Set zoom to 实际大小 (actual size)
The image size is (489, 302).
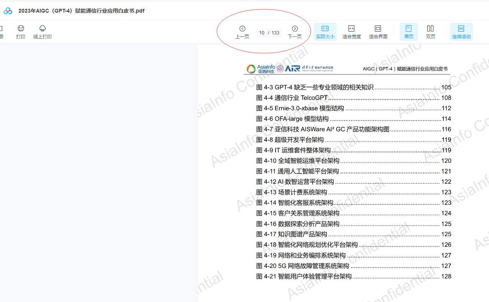pos(325,32)
